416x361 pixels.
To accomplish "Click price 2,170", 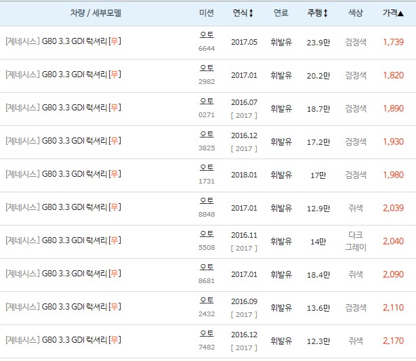I will click(x=393, y=340).
